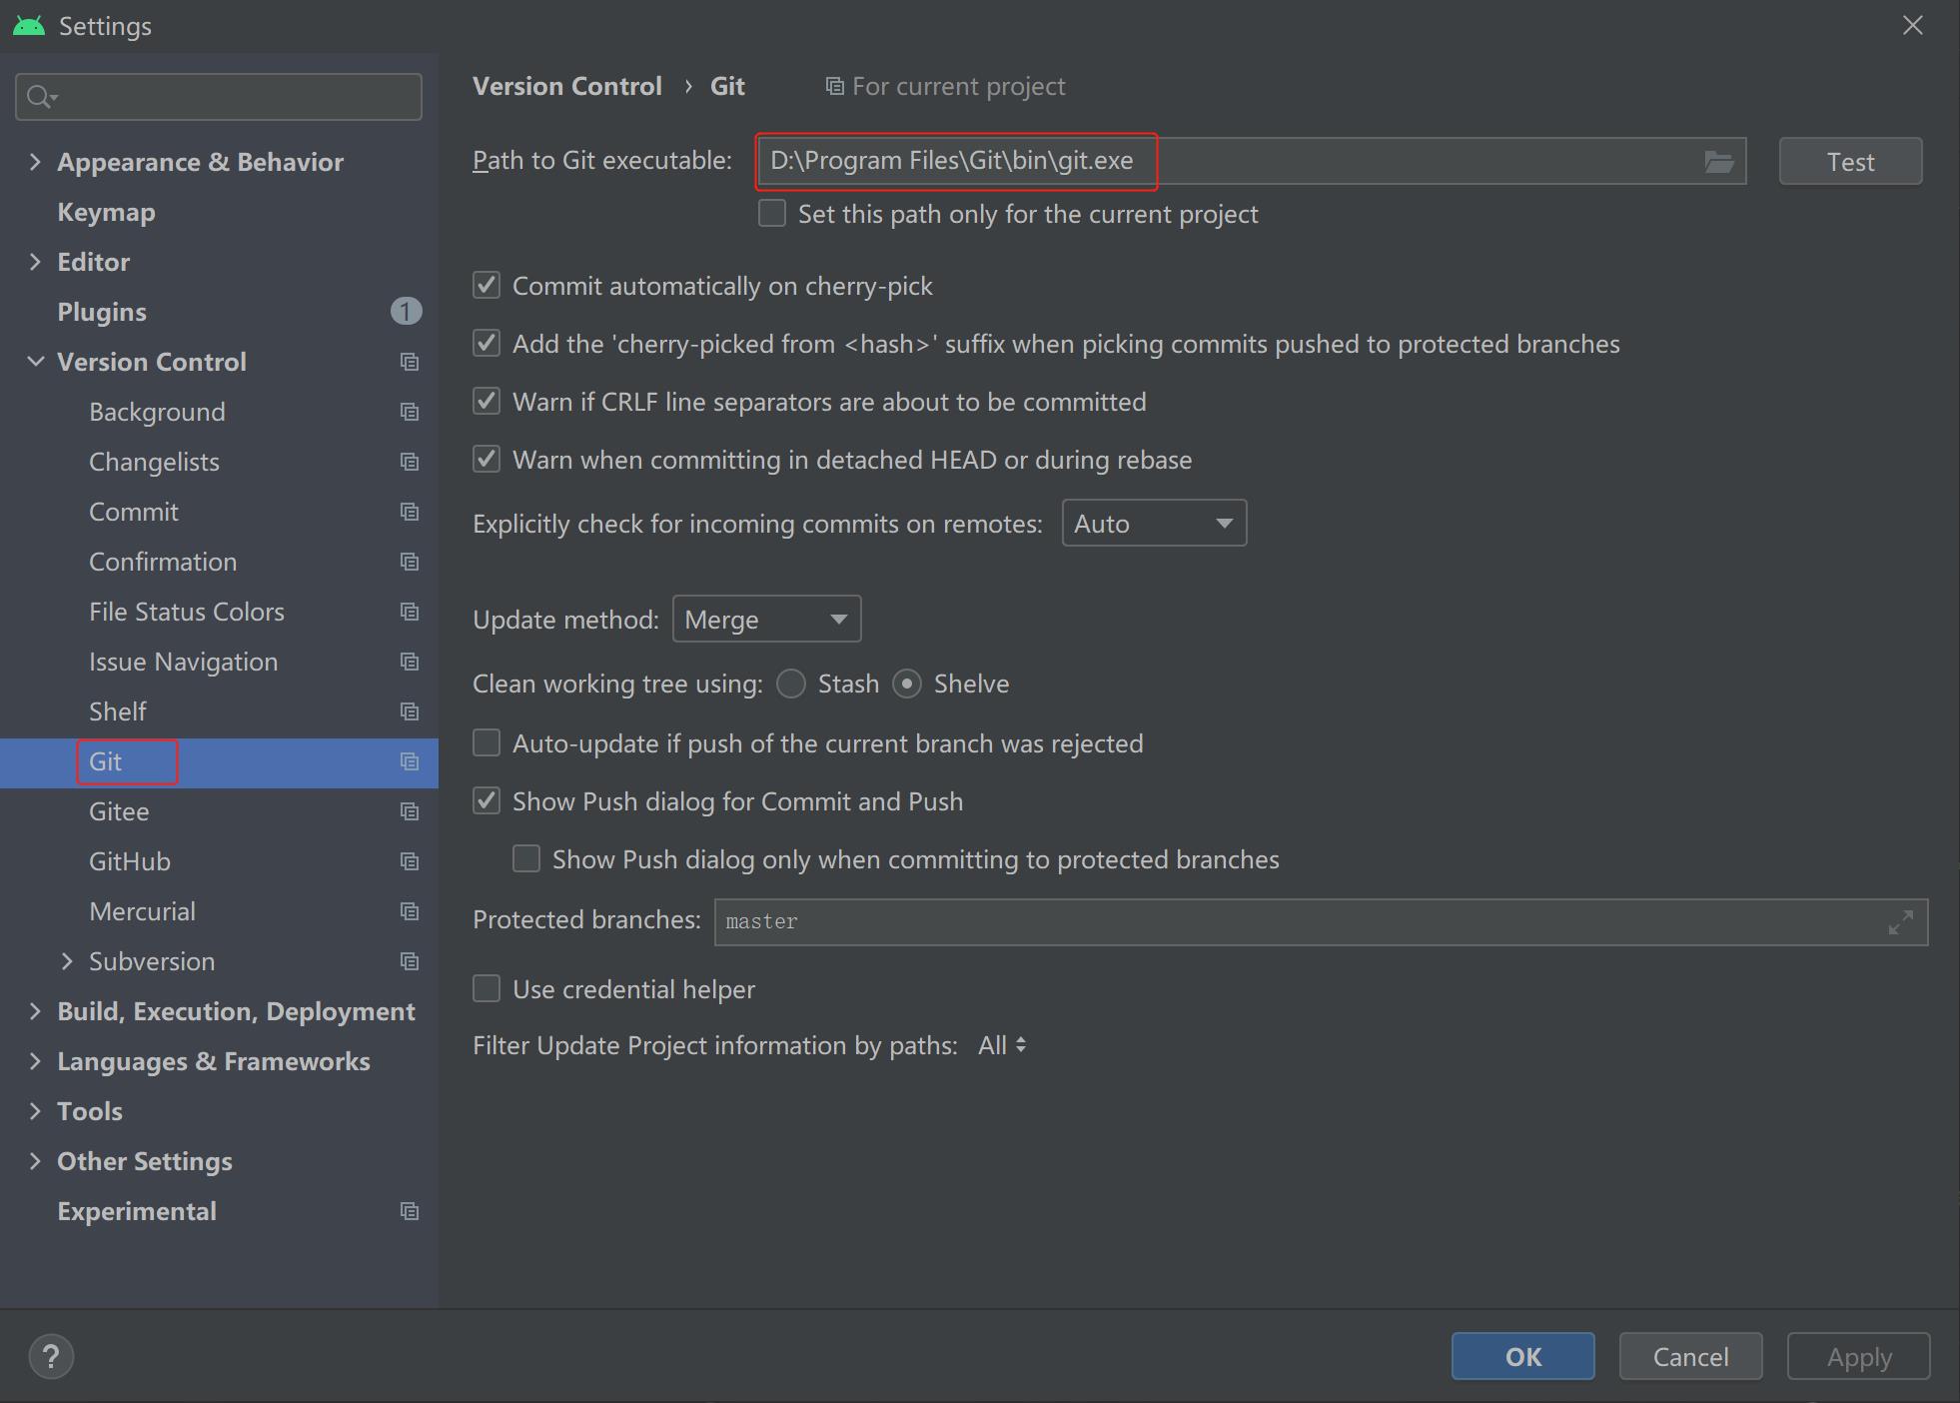Screen dimensions: 1960x1403
Task: Click the project-level icon next to GitHub
Action: [x=410, y=861]
